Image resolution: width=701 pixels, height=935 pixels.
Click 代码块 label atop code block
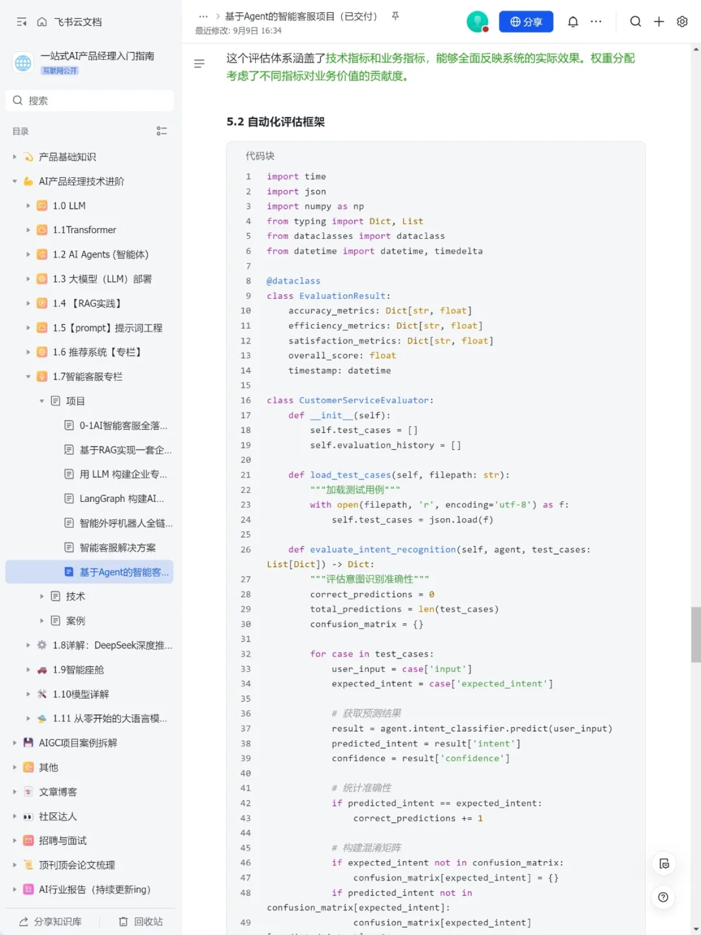(260, 156)
